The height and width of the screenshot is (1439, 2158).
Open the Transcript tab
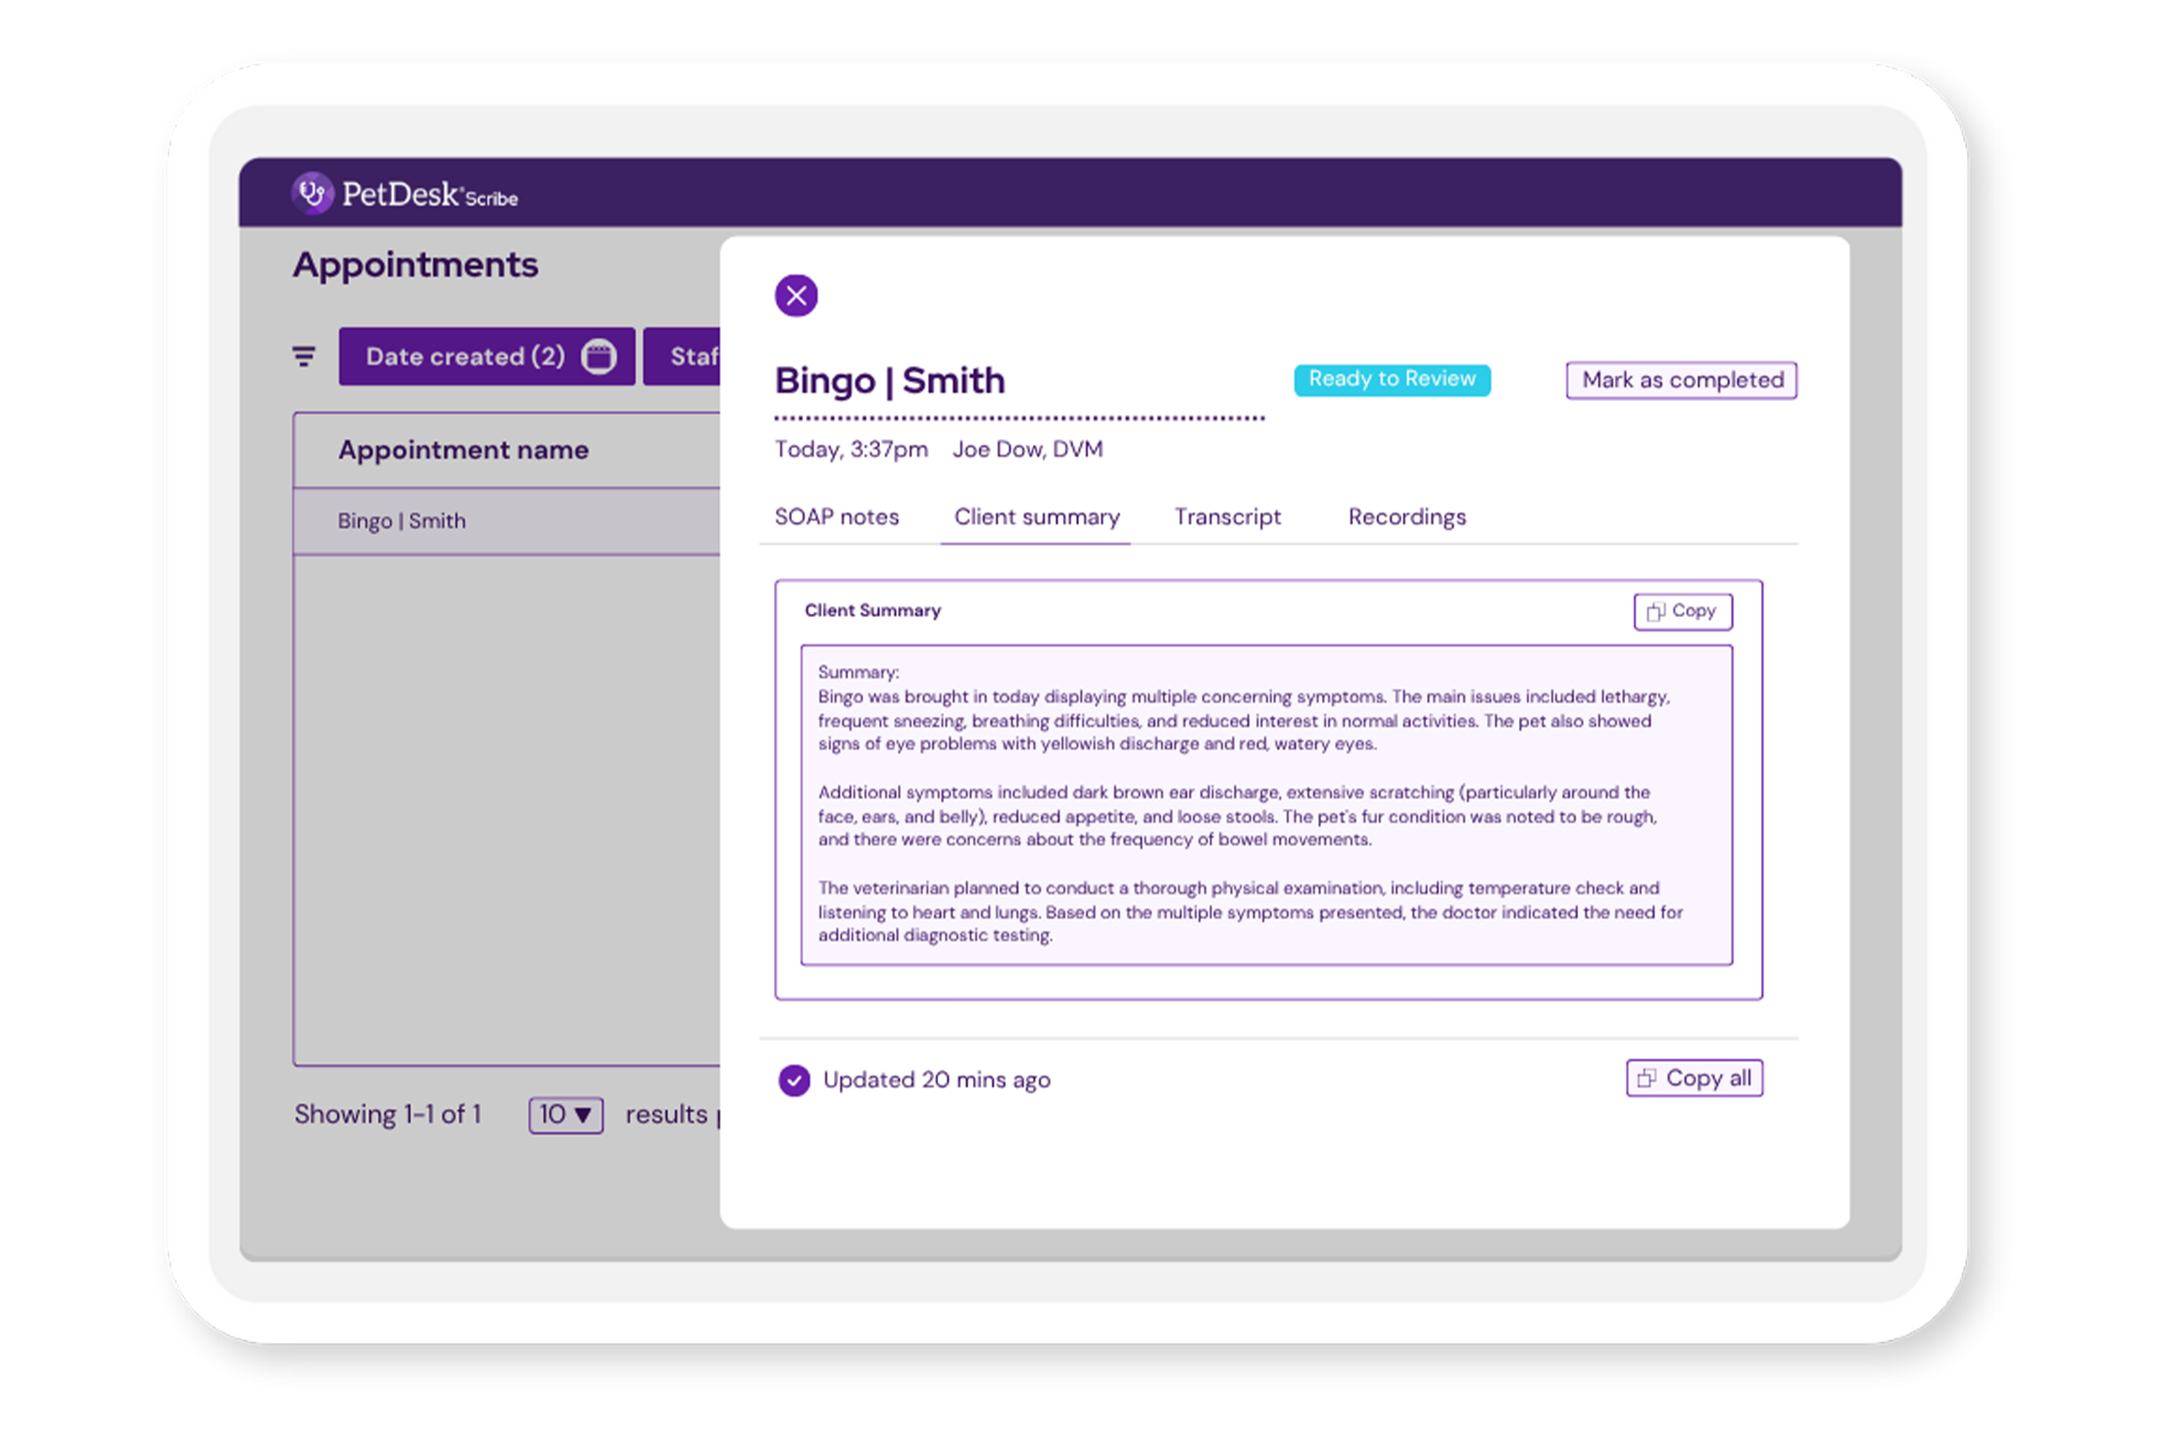[x=1227, y=517]
